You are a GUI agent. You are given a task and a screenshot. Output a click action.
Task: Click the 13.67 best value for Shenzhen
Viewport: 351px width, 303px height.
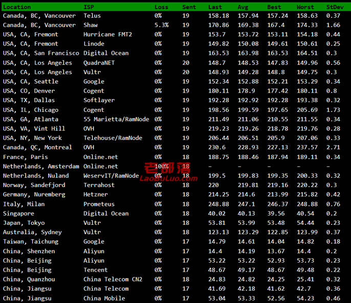click(x=276, y=251)
